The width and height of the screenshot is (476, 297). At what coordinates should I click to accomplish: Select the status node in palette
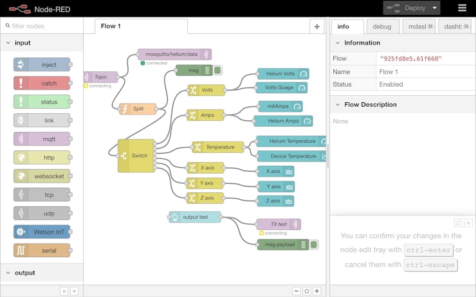[42, 102]
